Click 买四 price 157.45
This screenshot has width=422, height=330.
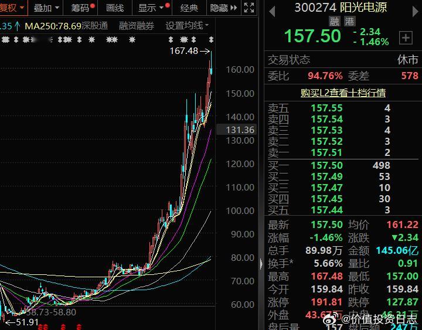(x=326, y=199)
